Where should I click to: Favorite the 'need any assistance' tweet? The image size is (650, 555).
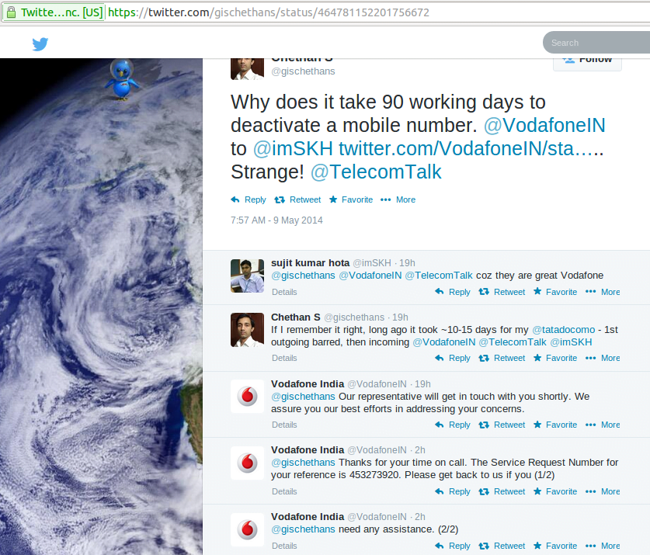pyautogui.click(x=555, y=546)
